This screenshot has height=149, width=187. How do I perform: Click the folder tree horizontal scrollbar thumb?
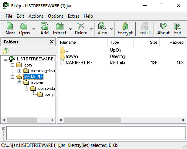[x=22, y=120]
